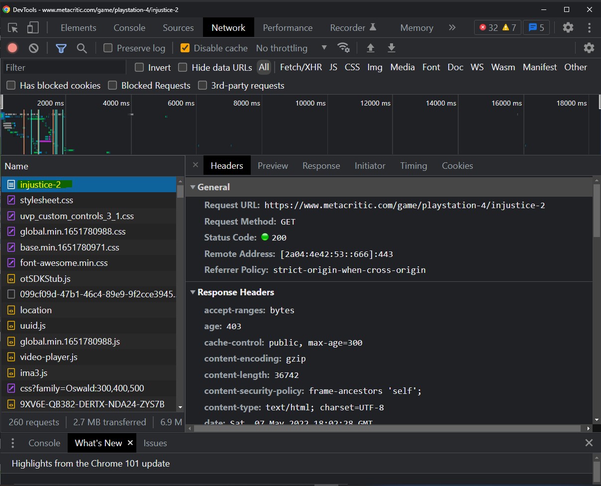Click the Filter text input
Viewport: 601px width, 486px height.
(64, 67)
